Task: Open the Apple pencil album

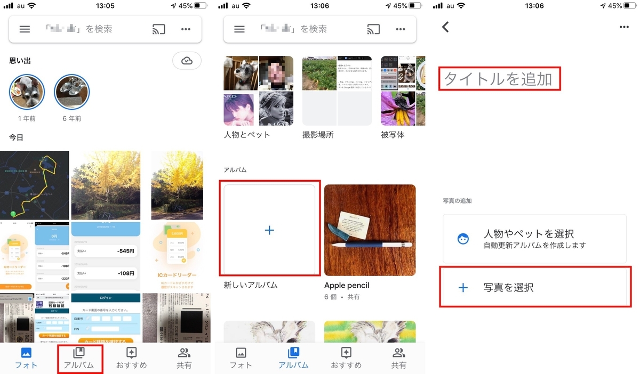Action: coord(370,230)
